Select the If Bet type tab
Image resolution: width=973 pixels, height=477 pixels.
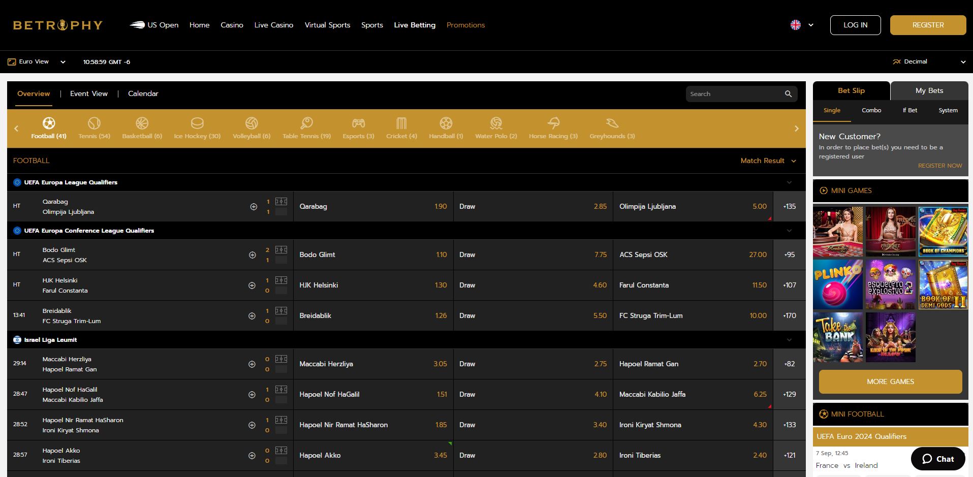tap(910, 110)
